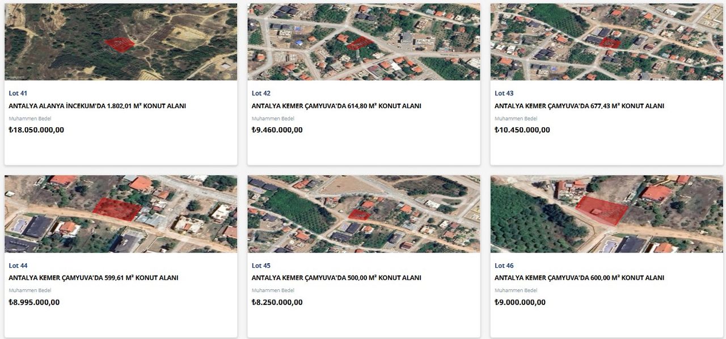Open Çamyuva 677,43 m² Konut Alanı title

tap(579, 106)
